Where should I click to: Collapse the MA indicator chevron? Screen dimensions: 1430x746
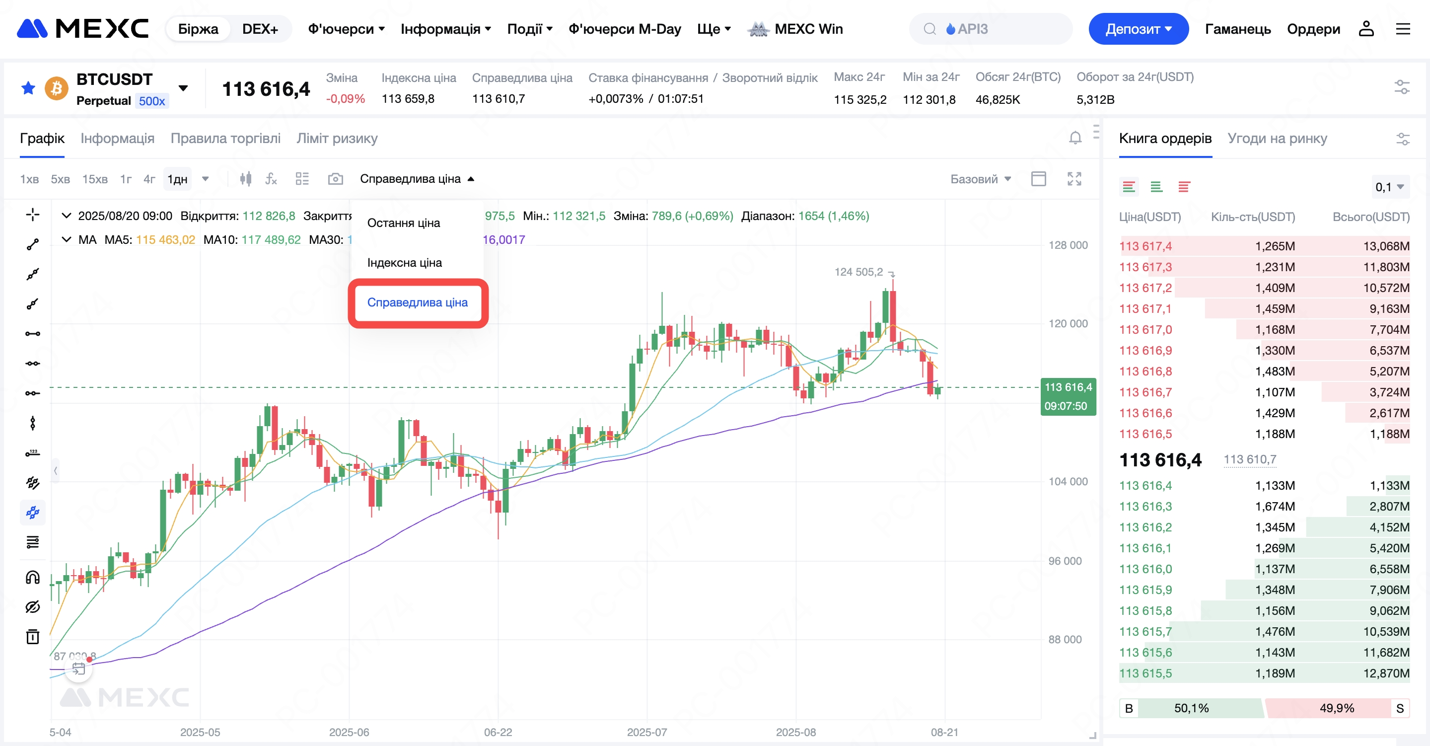[67, 239]
